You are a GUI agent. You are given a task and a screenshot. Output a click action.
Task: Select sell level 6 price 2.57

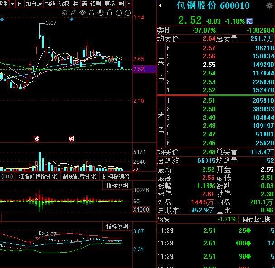pos(209,48)
